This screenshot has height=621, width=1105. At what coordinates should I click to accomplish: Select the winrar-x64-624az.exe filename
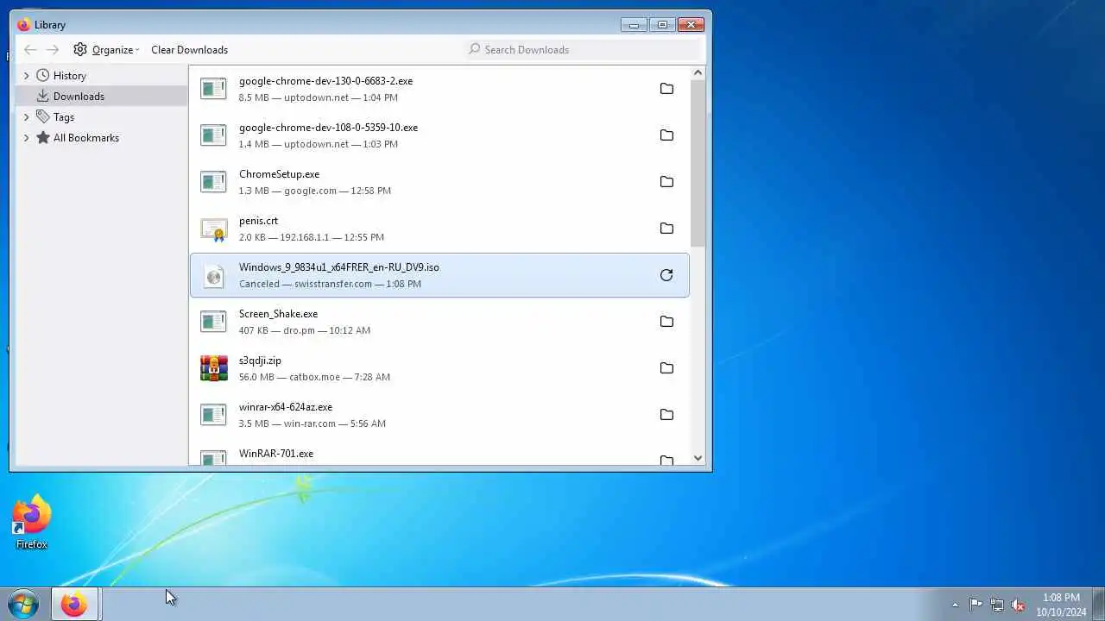coord(285,407)
